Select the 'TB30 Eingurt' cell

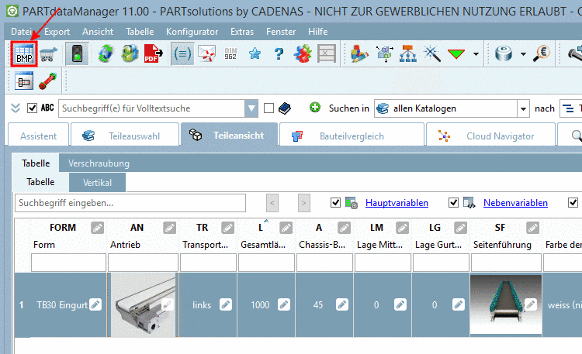pos(62,305)
